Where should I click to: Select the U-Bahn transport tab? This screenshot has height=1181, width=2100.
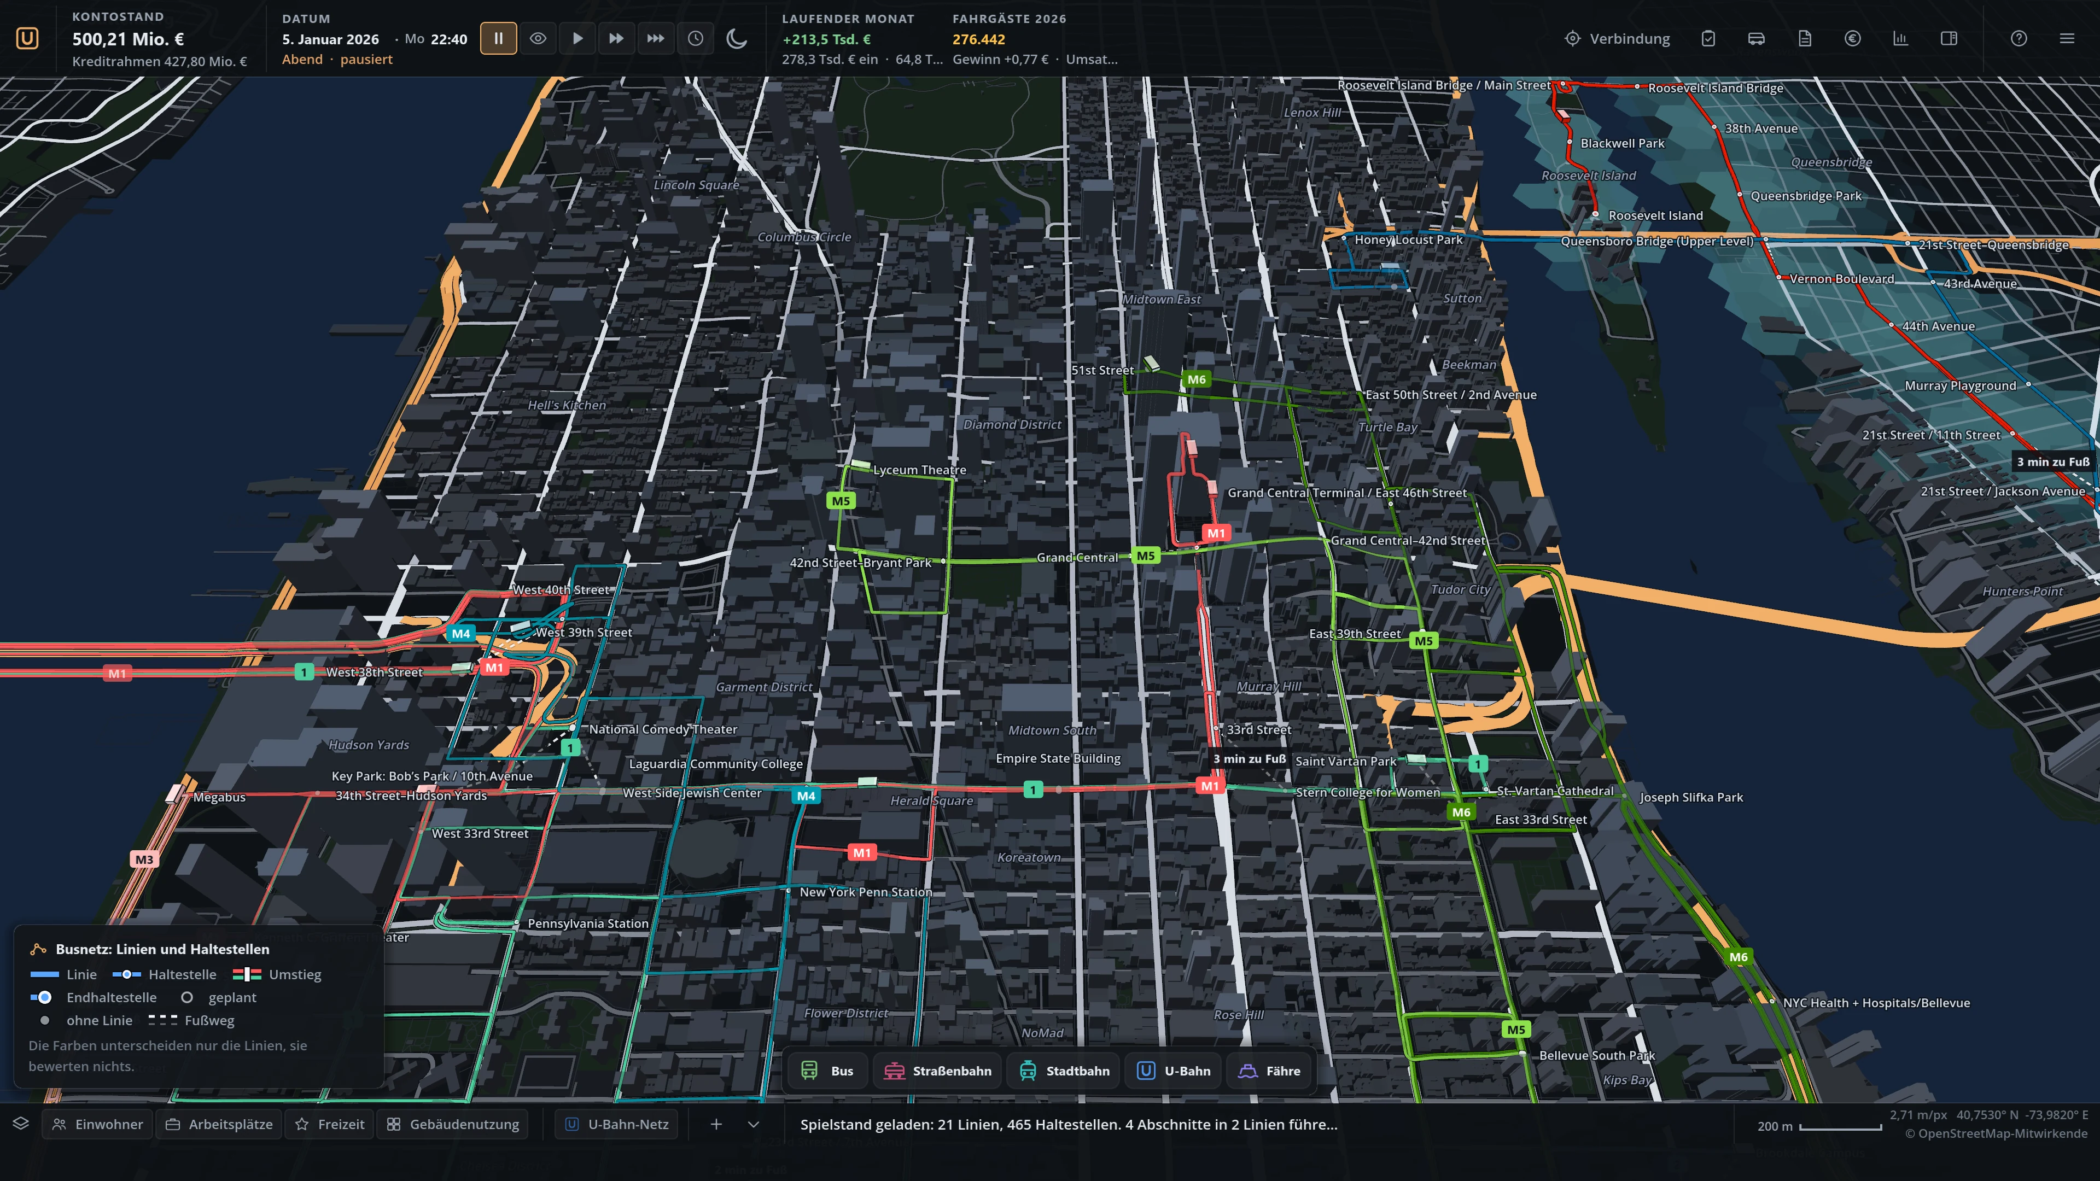point(1174,1071)
